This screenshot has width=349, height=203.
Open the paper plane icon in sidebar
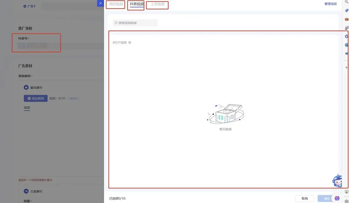point(346,53)
